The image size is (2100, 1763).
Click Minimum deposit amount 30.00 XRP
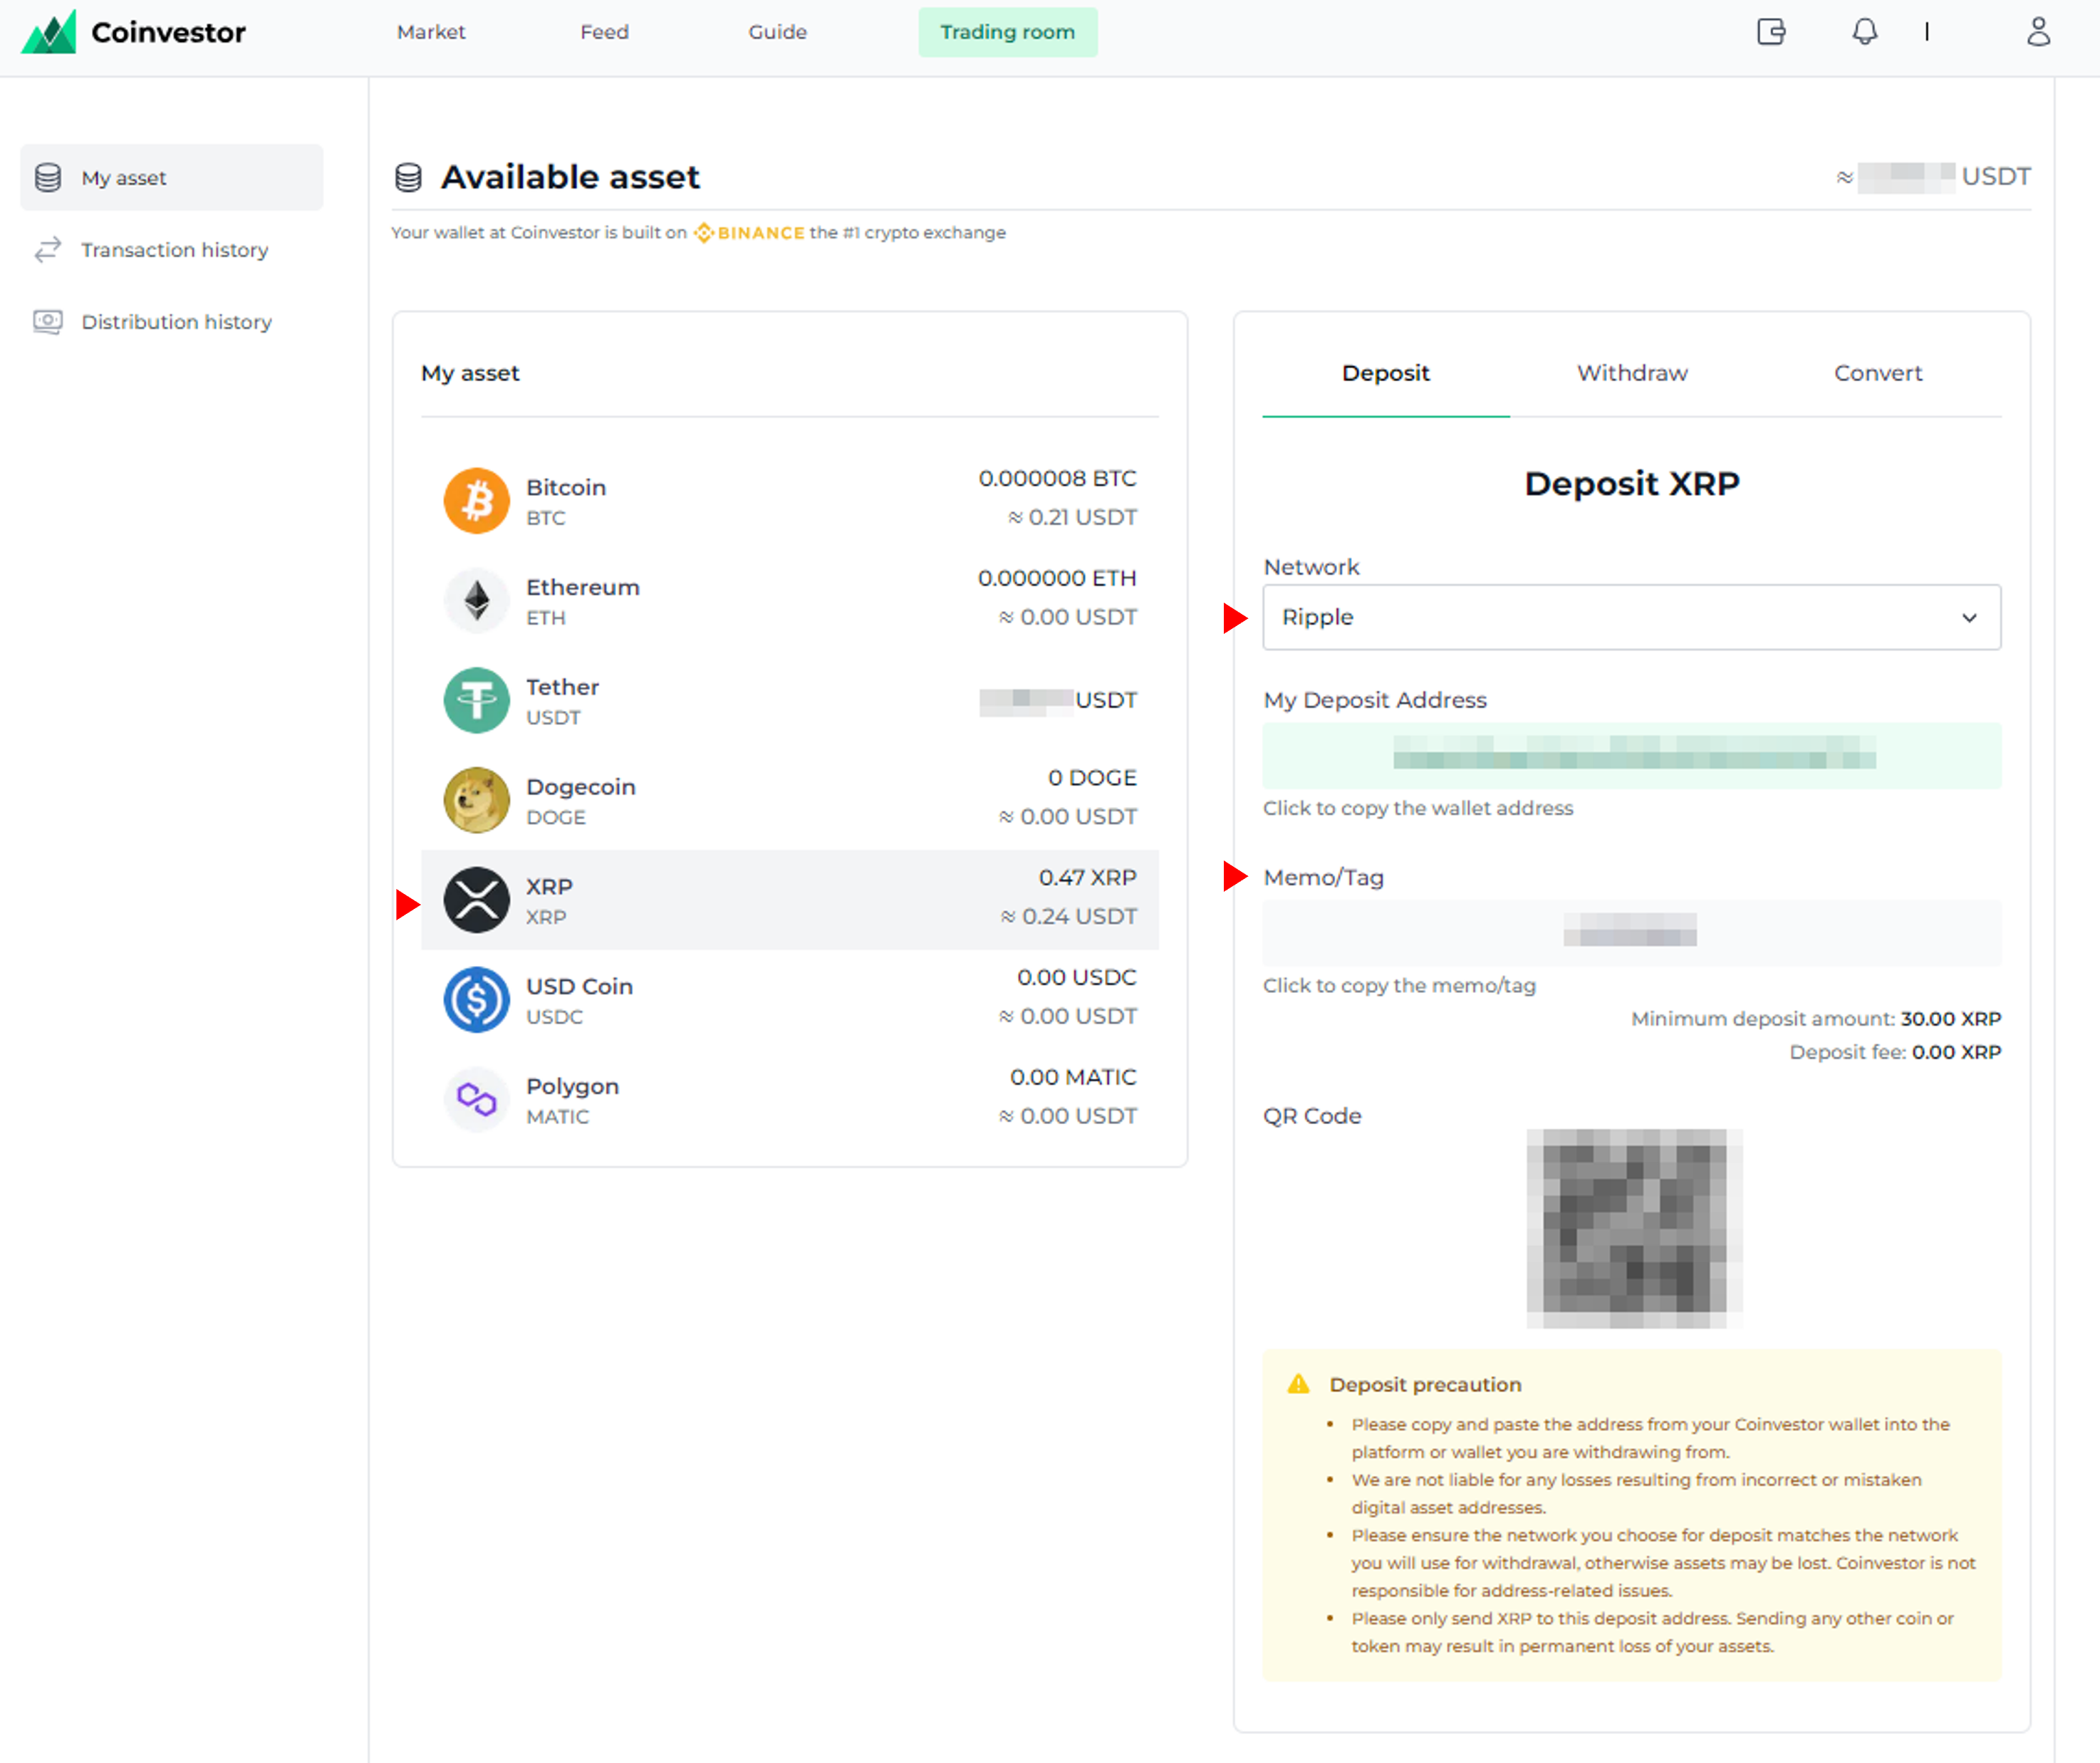click(x=1816, y=1018)
